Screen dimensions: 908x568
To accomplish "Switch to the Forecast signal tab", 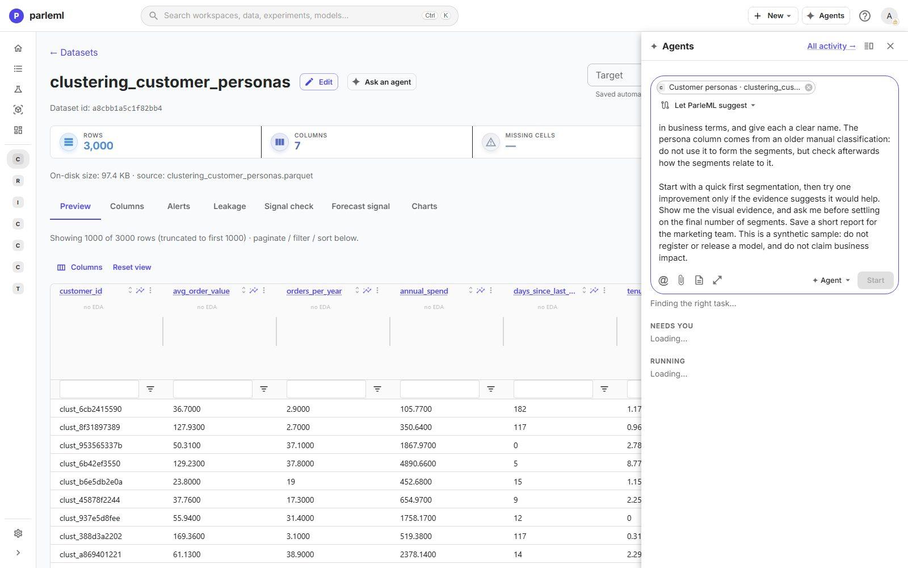I will (360, 206).
